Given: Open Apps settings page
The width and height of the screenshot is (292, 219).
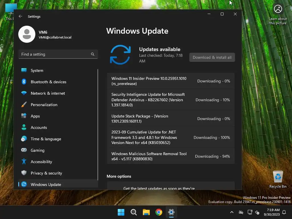Looking at the screenshot, I should pos(58,116).
